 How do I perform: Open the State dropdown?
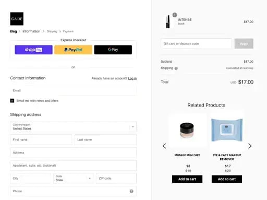[74, 178]
